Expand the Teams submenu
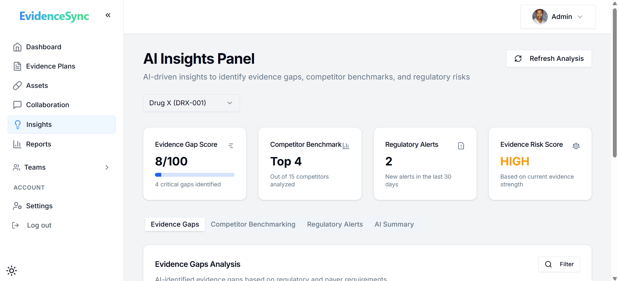Screen dimensions: 618x281 [x=107, y=167]
